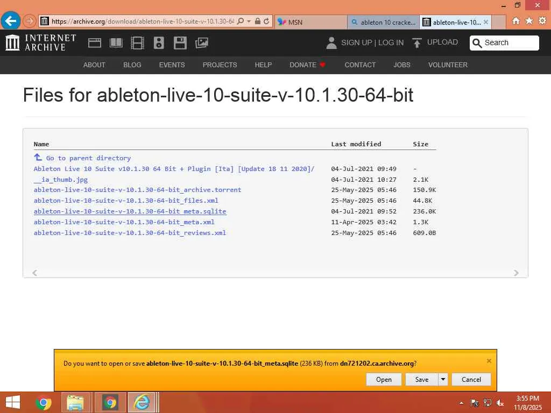Viewport: 551px width, 413px height.
Task: Show hidden tray icons arrow
Action: coord(461,403)
